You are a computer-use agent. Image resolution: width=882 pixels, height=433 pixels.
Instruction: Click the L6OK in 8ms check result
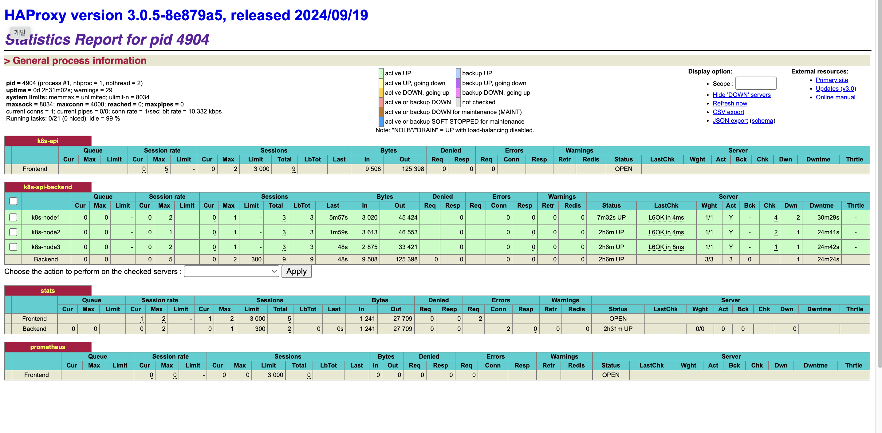666,247
